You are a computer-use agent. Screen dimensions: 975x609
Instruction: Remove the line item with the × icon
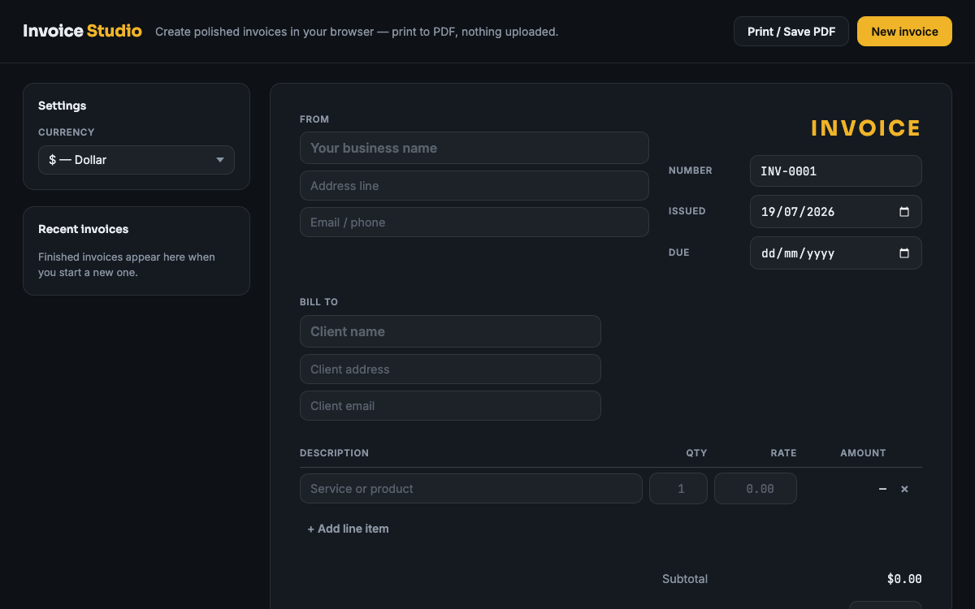point(904,489)
